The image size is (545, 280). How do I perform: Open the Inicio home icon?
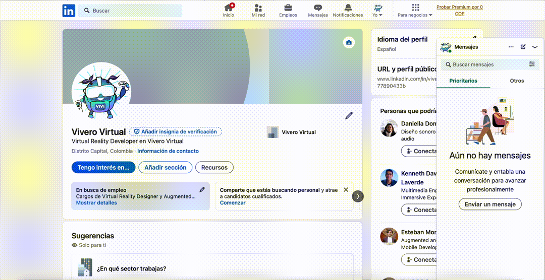229,11
